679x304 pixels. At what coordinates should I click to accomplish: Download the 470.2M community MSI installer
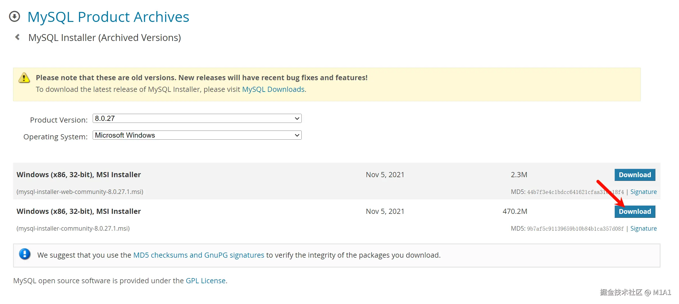pos(635,212)
